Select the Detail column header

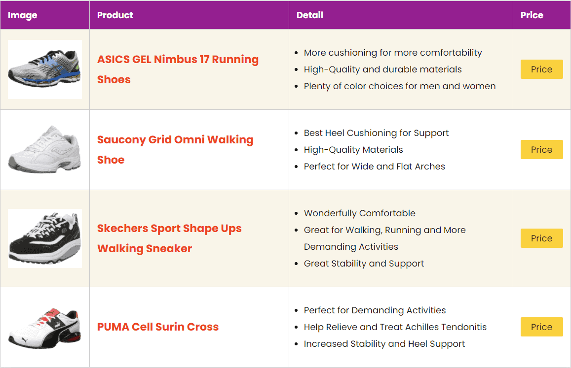tap(310, 15)
